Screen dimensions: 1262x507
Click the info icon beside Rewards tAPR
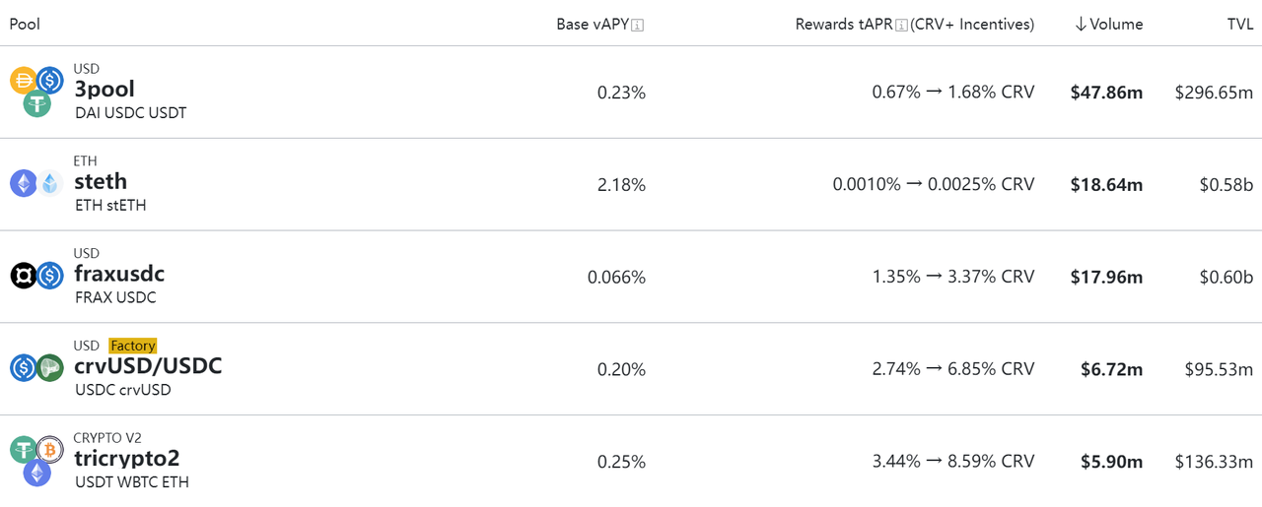pos(901,25)
